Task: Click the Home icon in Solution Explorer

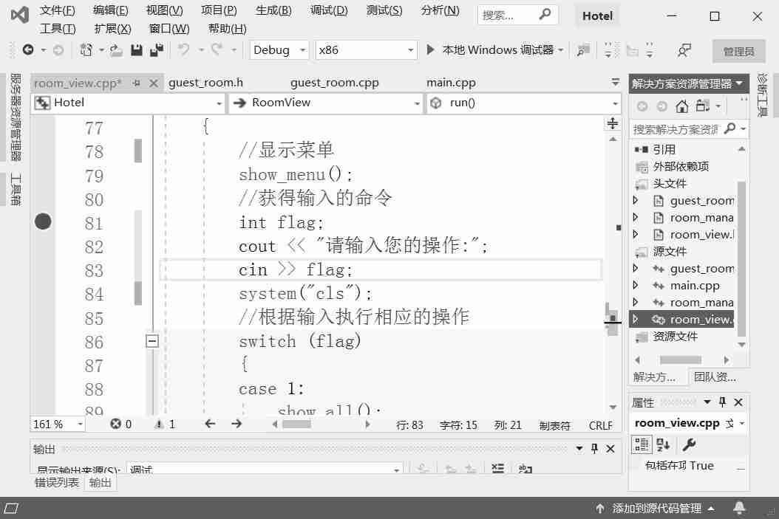Action: point(682,106)
